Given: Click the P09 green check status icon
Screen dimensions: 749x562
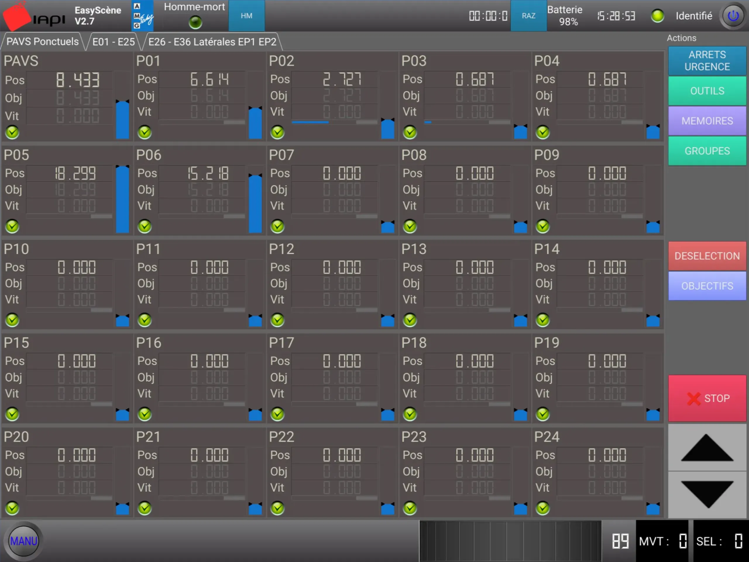Looking at the screenshot, I should click(542, 226).
